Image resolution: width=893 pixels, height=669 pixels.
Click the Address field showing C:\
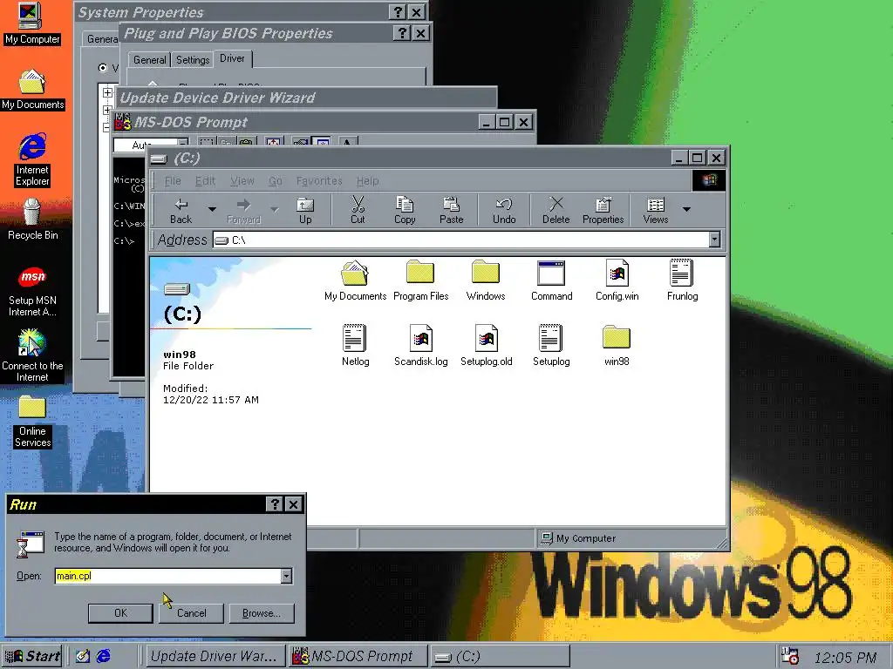tap(460, 240)
